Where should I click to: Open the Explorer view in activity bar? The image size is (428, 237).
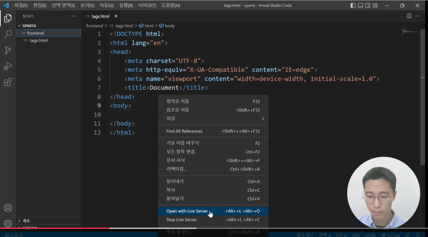point(8,18)
